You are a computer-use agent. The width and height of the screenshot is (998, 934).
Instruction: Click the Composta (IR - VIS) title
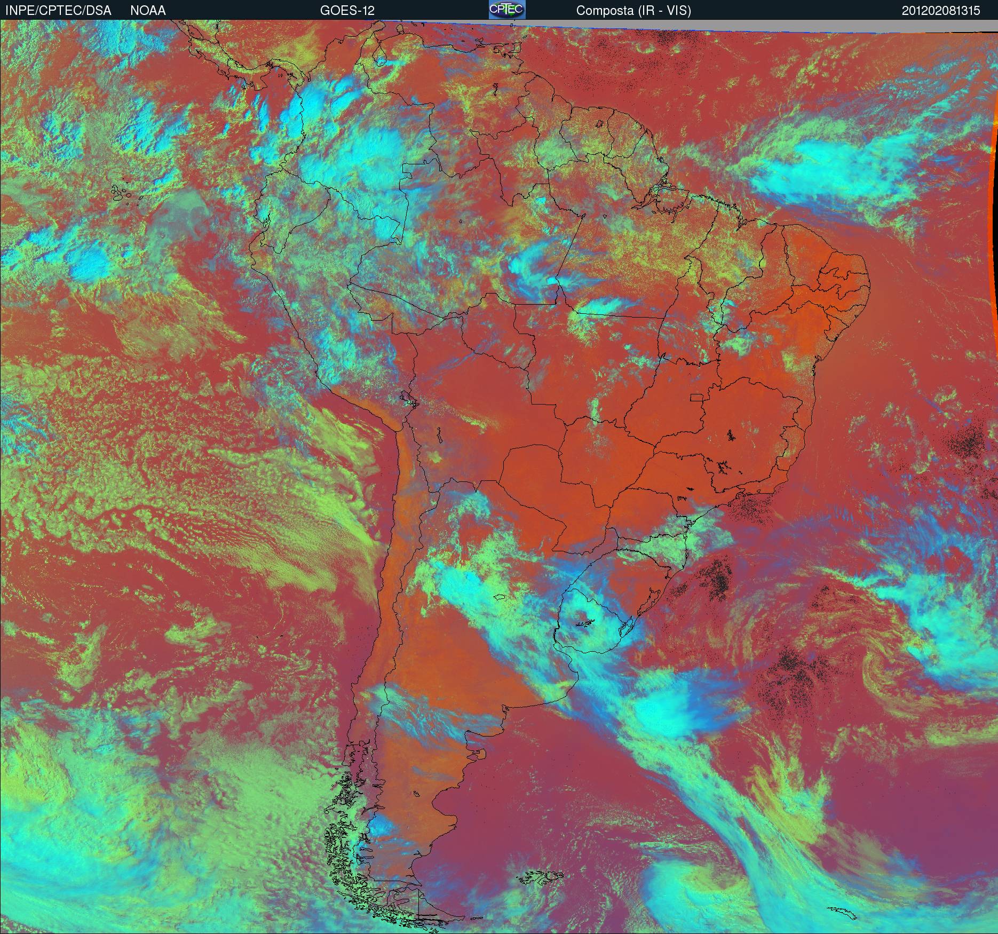point(633,11)
